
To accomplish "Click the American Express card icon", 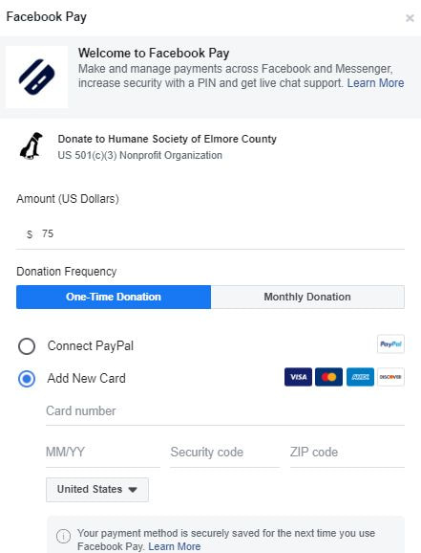I will pyautogui.click(x=360, y=377).
